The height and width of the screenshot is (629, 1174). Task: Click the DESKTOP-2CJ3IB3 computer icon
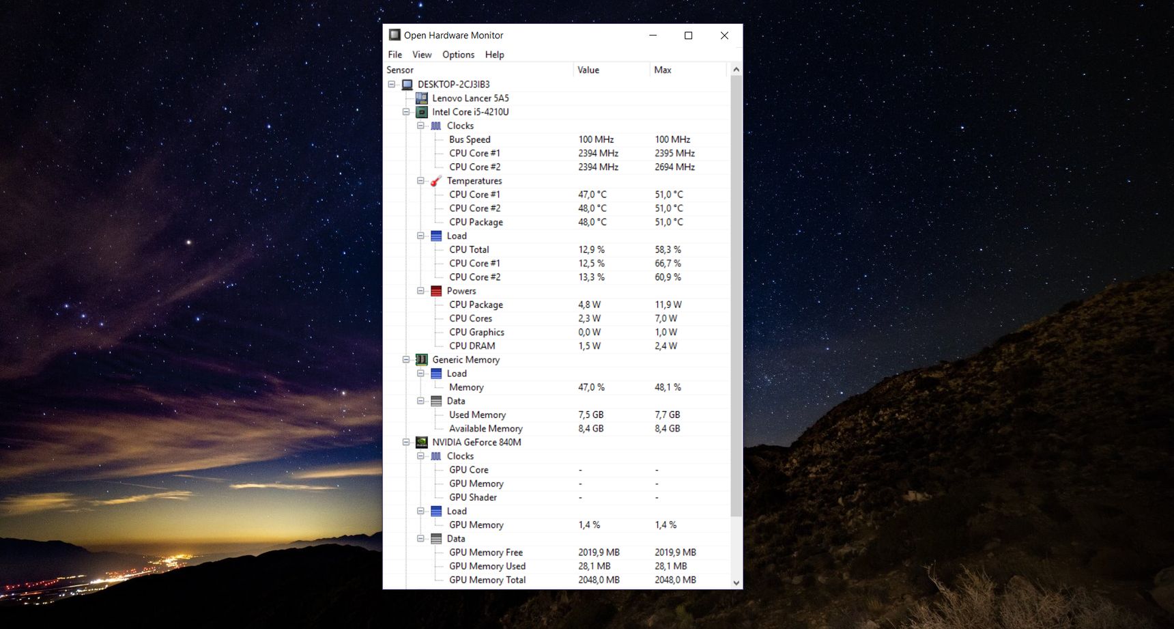pyautogui.click(x=407, y=85)
